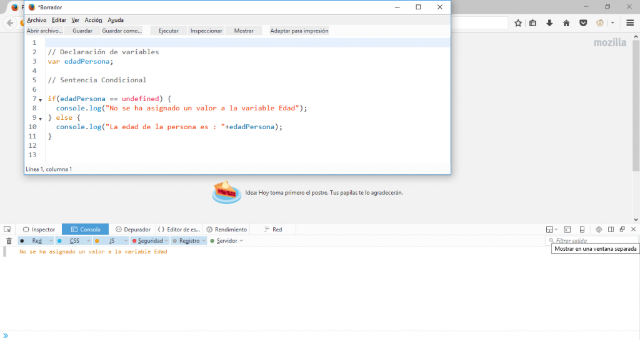Expand the Registro filter dropdown arrow

click(203, 241)
